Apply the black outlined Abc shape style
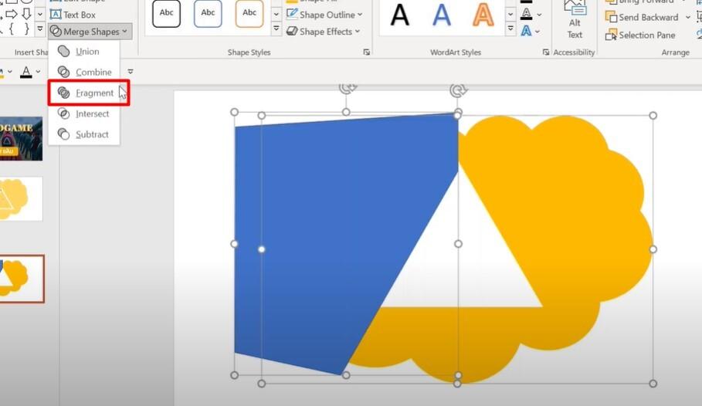The image size is (702, 406). click(x=166, y=13)
